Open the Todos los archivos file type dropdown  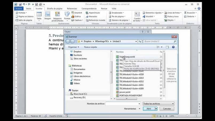coord(158,104)
